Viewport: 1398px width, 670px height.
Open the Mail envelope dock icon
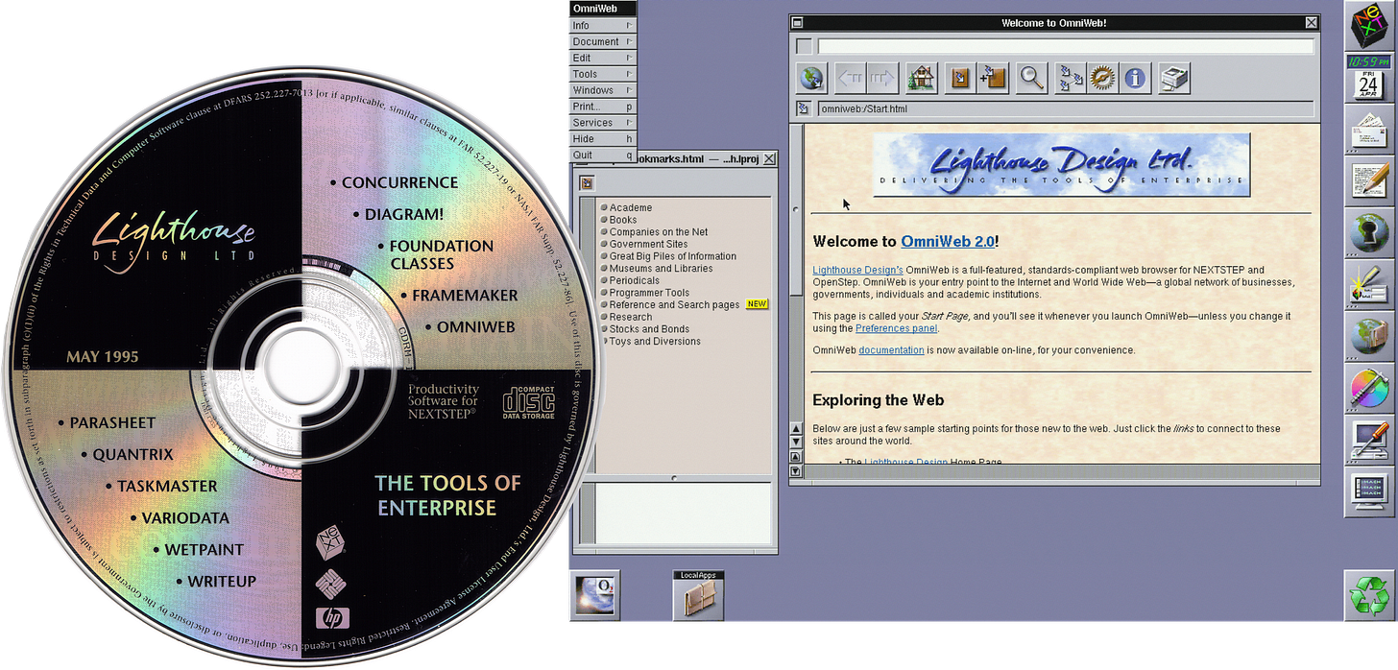pyautogui.click(x=1370, y=130)
